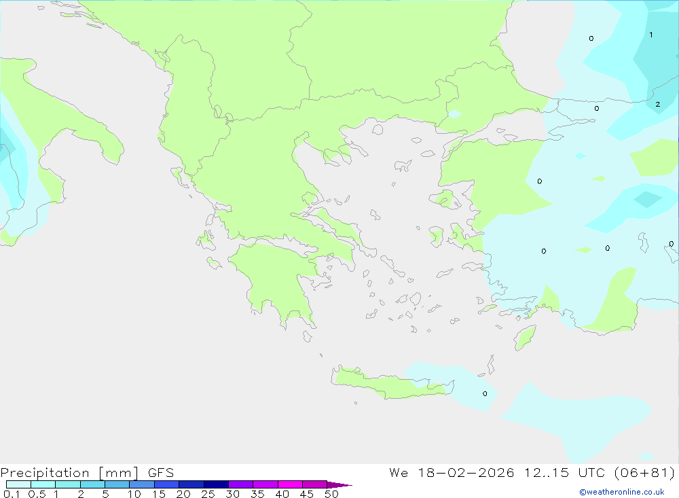The image size is (679, 498).
Task: Click the legend tick label '45'
Action: 307,494
